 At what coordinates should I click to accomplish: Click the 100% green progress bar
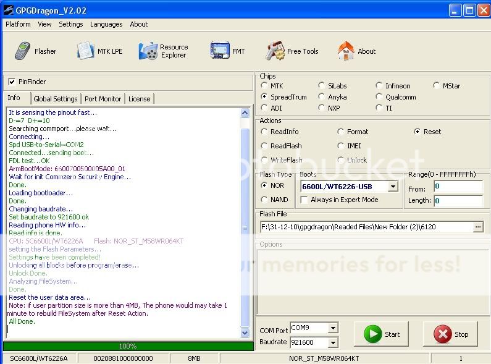(128, 346)
